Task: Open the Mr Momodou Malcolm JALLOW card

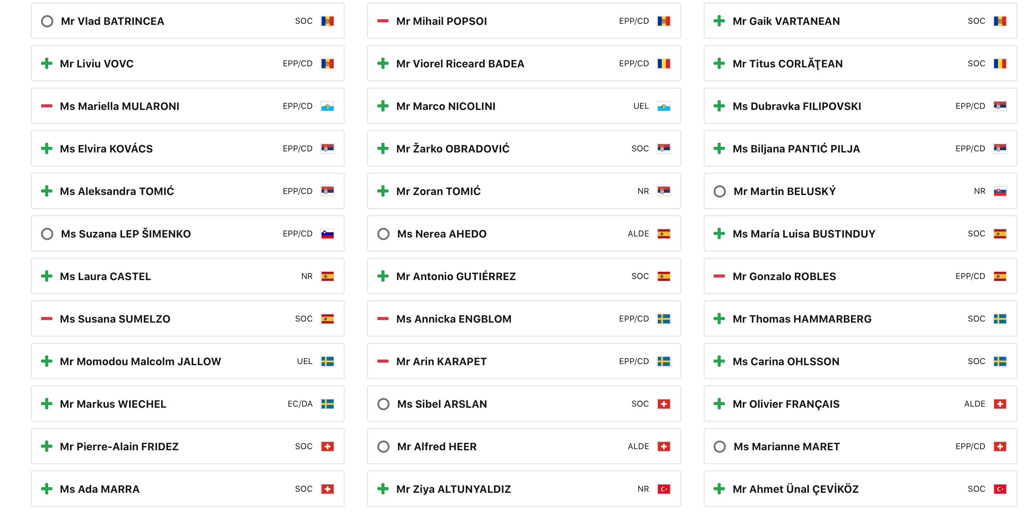Action: (x=188, y=361)
